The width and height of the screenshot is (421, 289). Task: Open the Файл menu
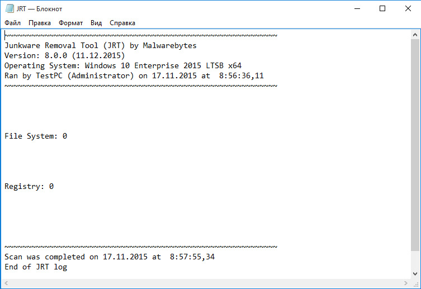click(x=13, y=23)
